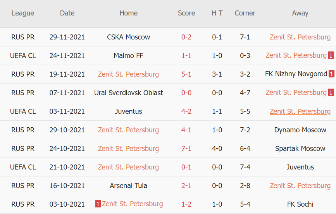Open the 5-1 score against Nizhny Novgorod
This screenshot has height=214, width=336.
[x=186, y=74]
